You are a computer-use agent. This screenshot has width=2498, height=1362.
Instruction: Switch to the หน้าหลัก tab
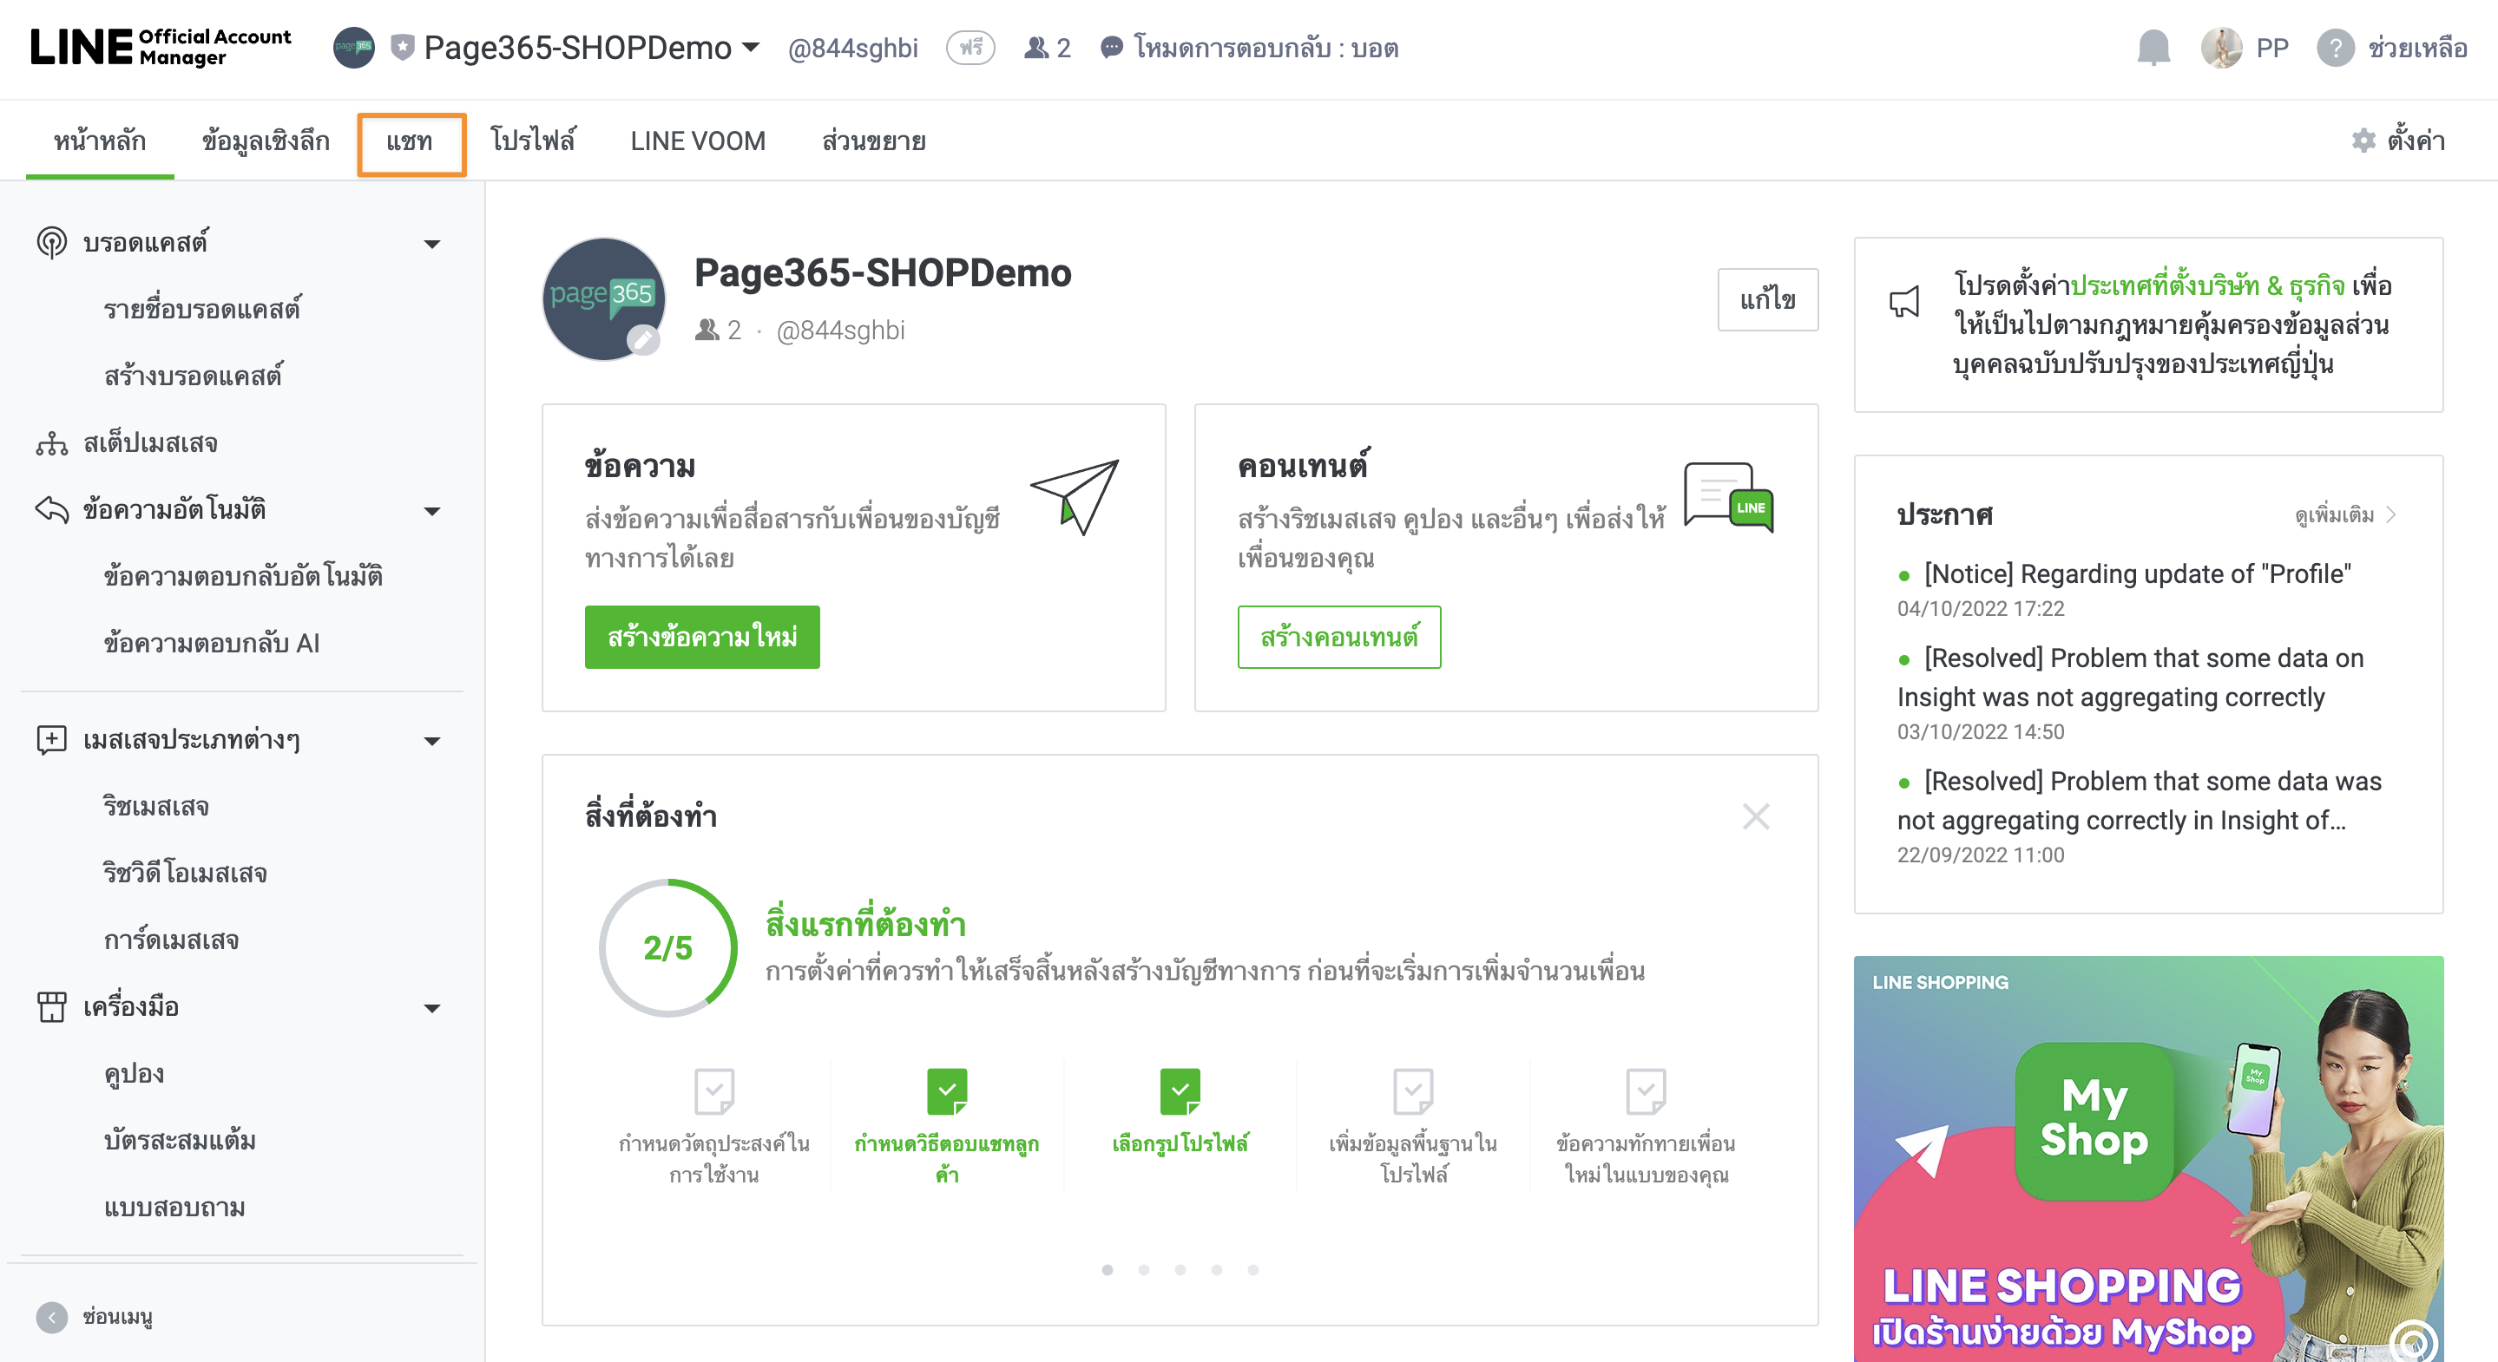(100, 141)
